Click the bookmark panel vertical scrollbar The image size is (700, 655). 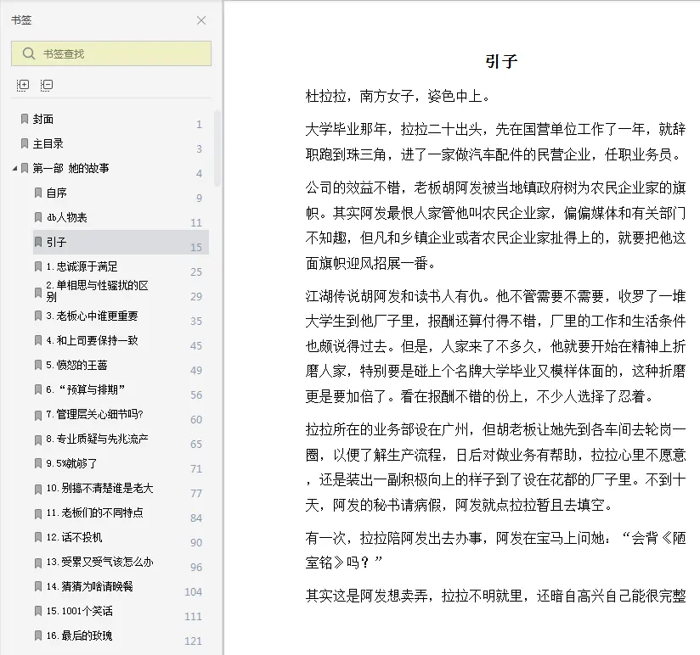pyautogui.click(x=217, y=148)
